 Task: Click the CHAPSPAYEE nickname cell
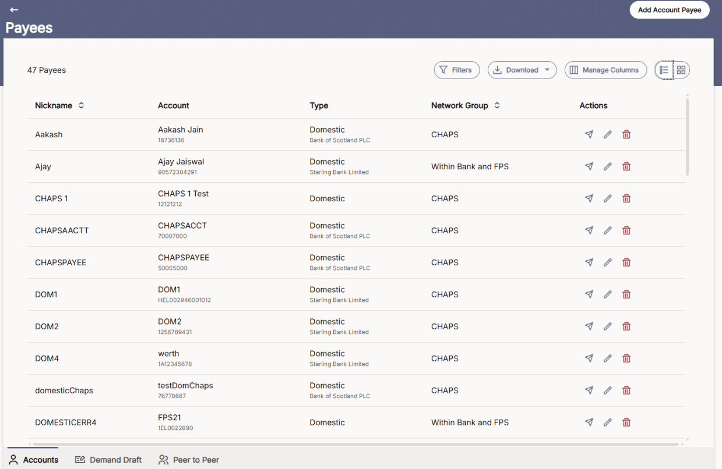pos(61,262)
